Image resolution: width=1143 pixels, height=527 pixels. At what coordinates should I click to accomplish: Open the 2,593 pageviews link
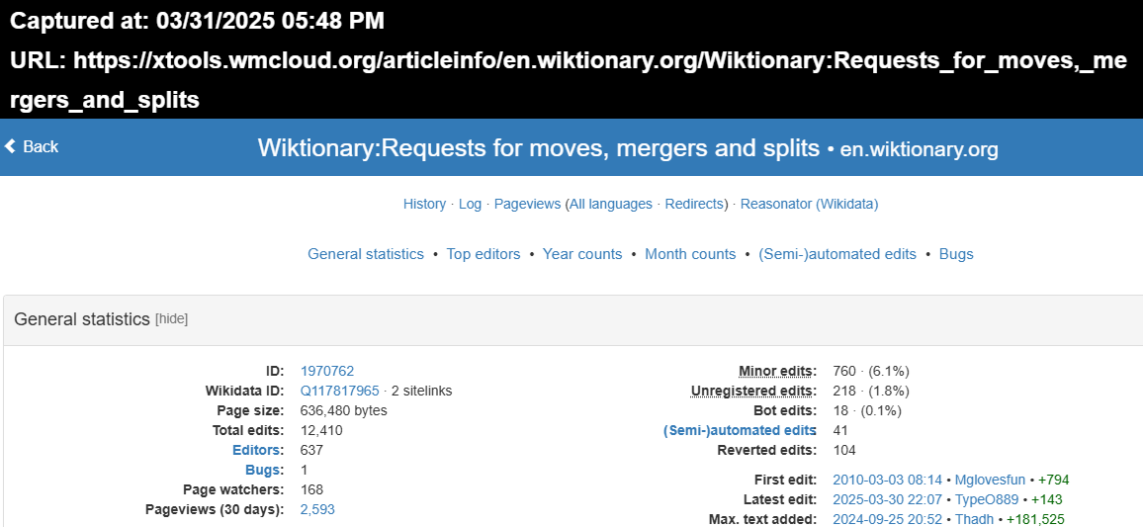click(x=317, y=509)
